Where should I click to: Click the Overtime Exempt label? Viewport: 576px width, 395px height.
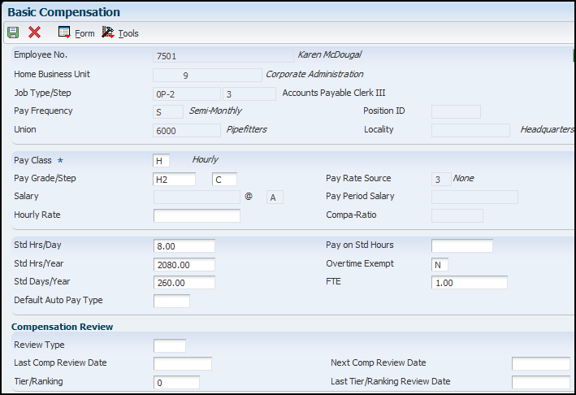point(360,263)
